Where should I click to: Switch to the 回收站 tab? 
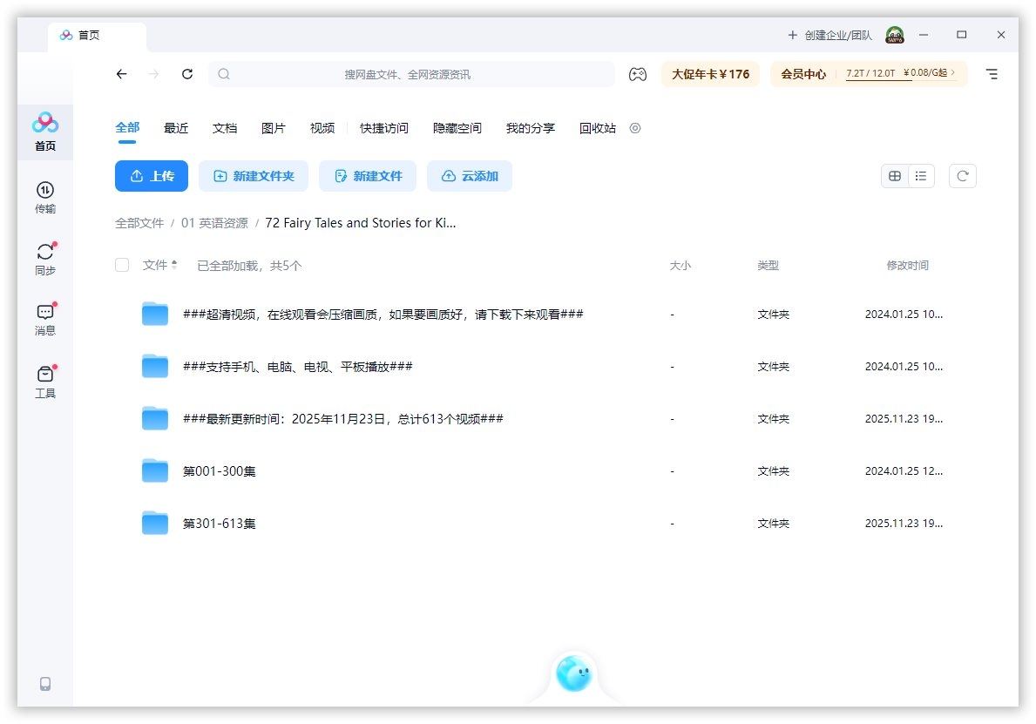pyautogui.click(x=598, y=128)
